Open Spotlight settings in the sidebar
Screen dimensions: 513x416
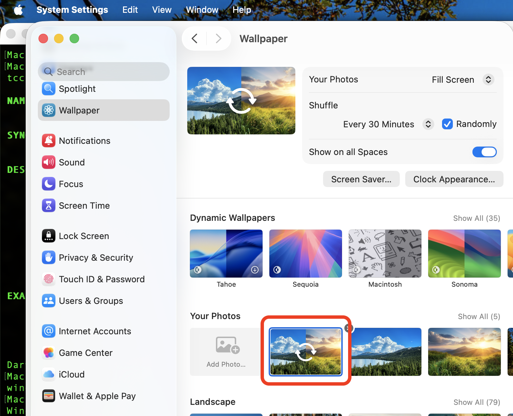(x=103, y=89)
